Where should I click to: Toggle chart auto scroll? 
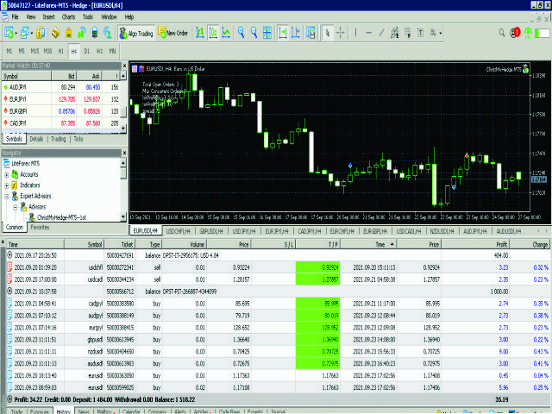(283, 33)
